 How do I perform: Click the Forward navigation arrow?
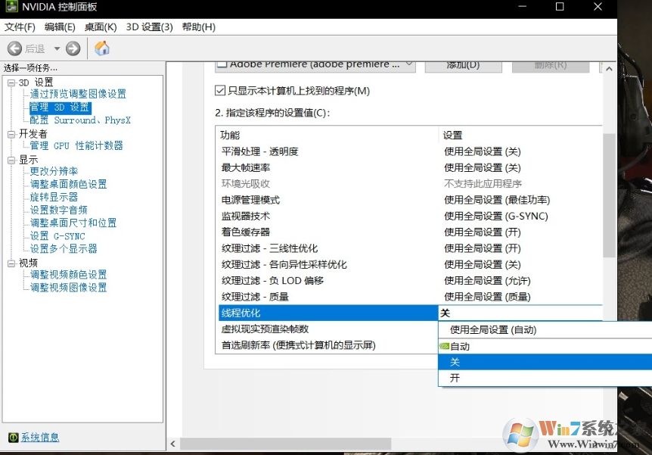(73, 47)
